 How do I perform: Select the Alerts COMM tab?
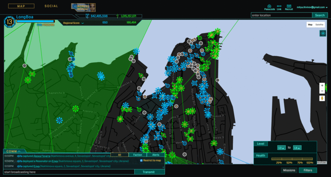click(x=156, y=155)
